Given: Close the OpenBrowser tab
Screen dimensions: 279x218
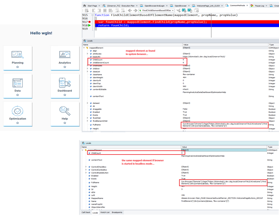Looking at the screenshot, I should [189, 6].
